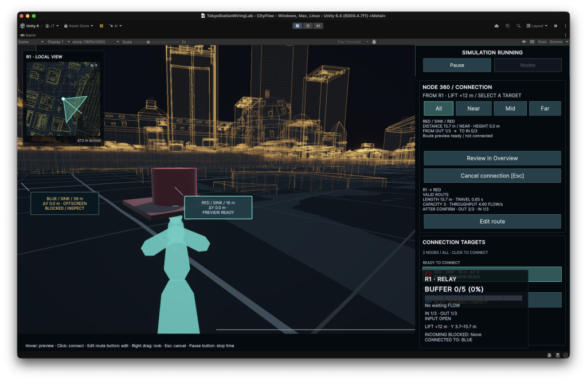587x381 pixels.
Task: Click the R1 Local View minimap
Action: (x=63, y=99)
